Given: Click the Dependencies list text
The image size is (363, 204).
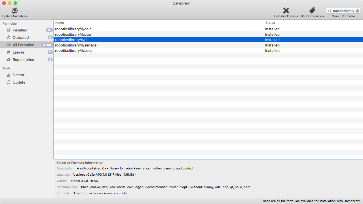Looking at the screenshot, I should point(166,187).
